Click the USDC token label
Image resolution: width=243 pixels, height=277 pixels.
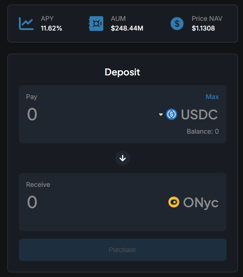click(x=200, y=115)
